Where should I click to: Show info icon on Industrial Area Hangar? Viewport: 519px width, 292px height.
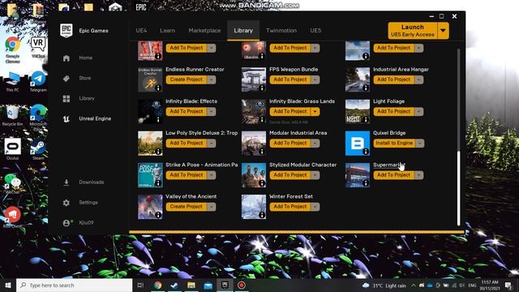366,88
